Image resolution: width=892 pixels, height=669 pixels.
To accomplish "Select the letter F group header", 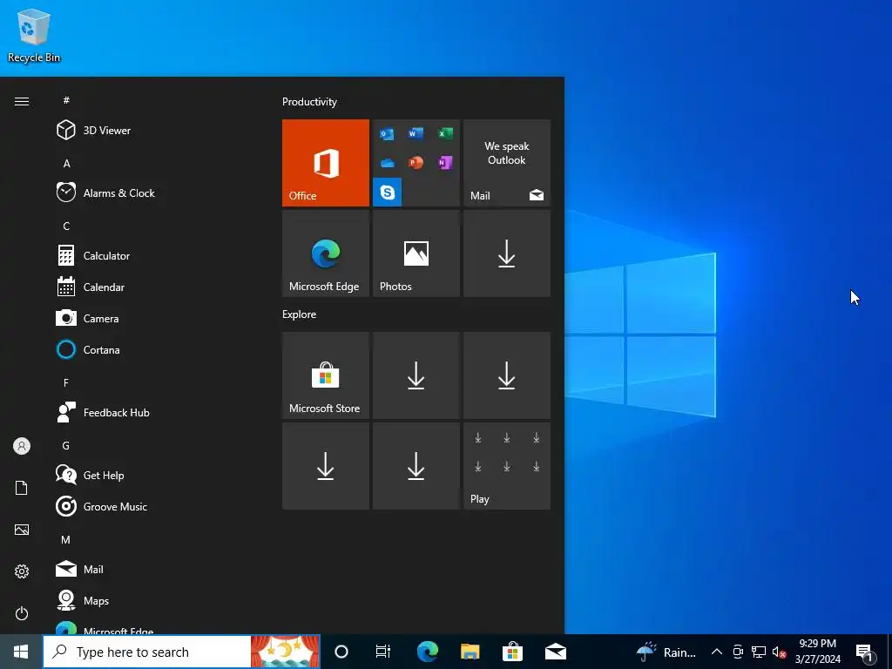I will pyautogui.click(x=66, y=383).
